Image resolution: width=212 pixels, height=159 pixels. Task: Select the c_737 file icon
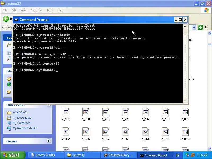pyautogui.click(x=145, y=112)
